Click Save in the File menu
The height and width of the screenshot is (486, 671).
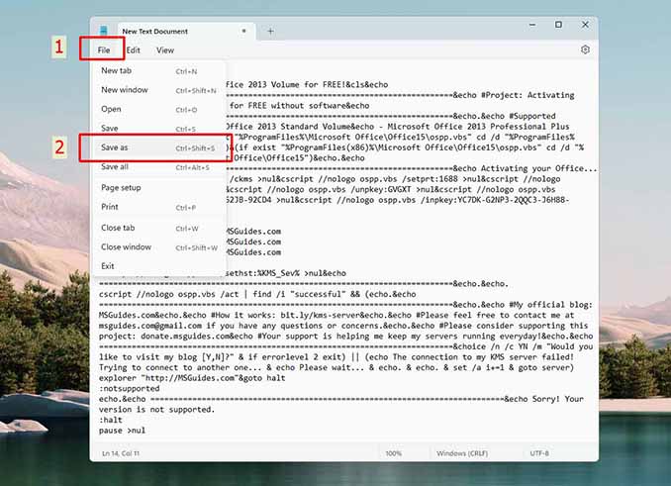point(158,129)
